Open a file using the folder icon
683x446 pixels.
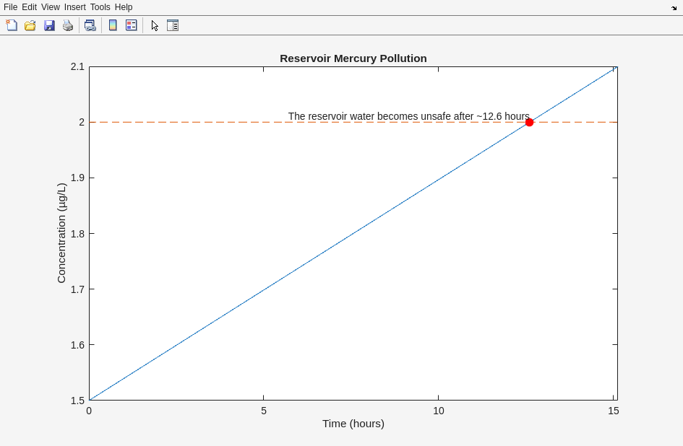point(30,25)
